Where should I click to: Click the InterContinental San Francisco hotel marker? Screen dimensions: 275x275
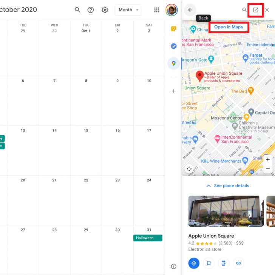217,139
